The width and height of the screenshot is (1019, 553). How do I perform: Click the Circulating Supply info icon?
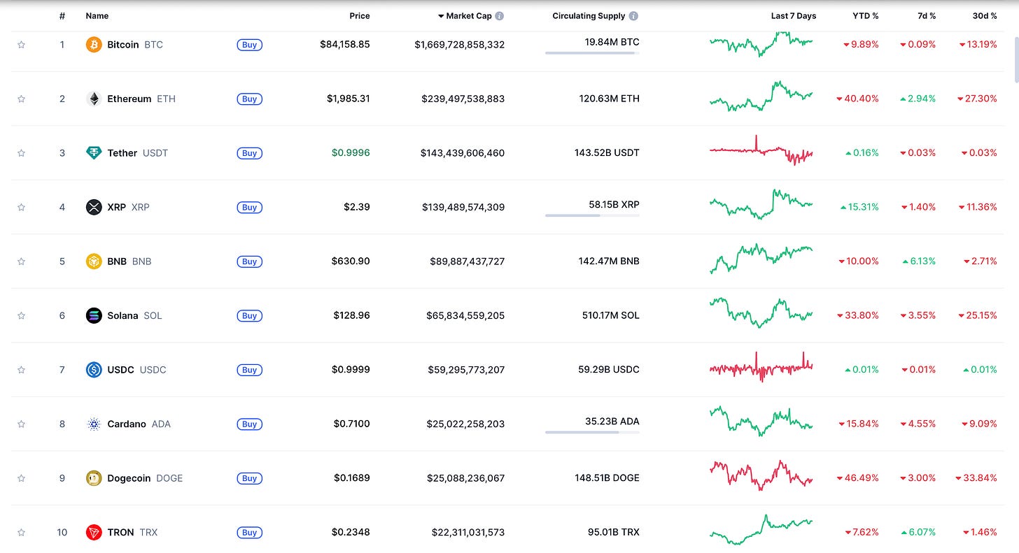[x=633, y=16]
